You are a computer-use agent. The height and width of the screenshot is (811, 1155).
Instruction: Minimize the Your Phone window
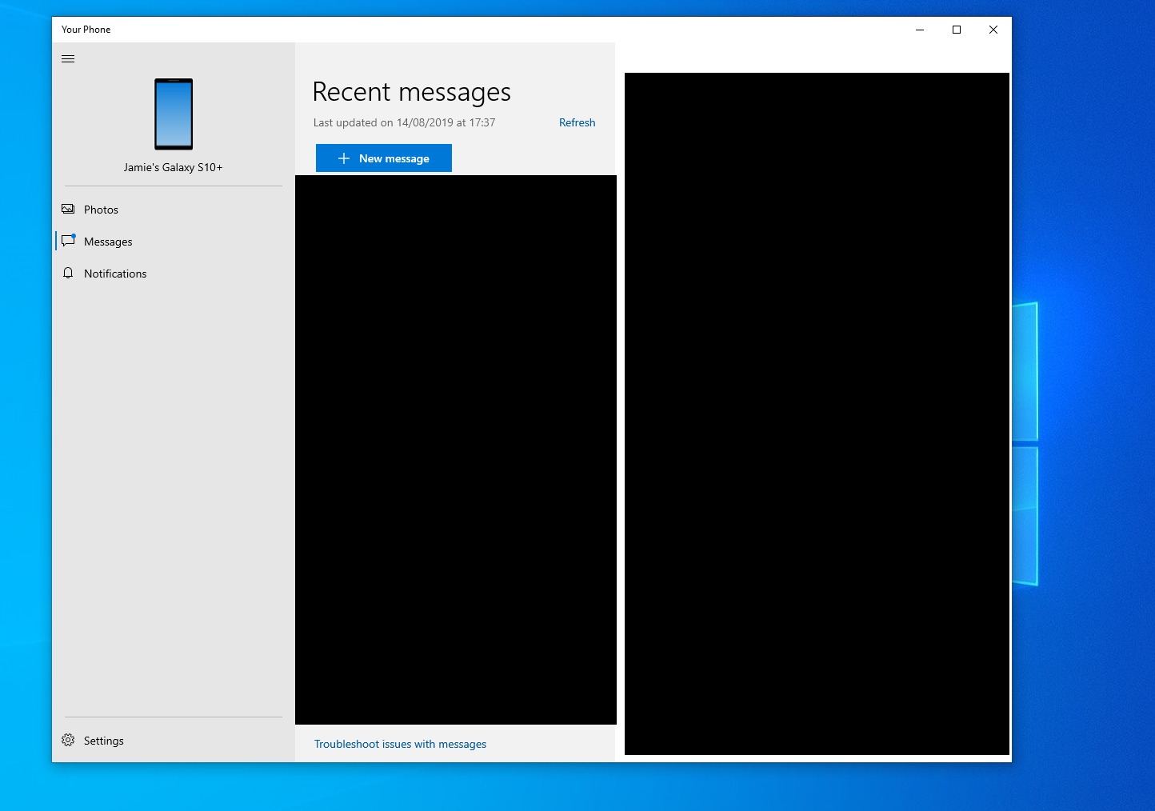[920, 30]
